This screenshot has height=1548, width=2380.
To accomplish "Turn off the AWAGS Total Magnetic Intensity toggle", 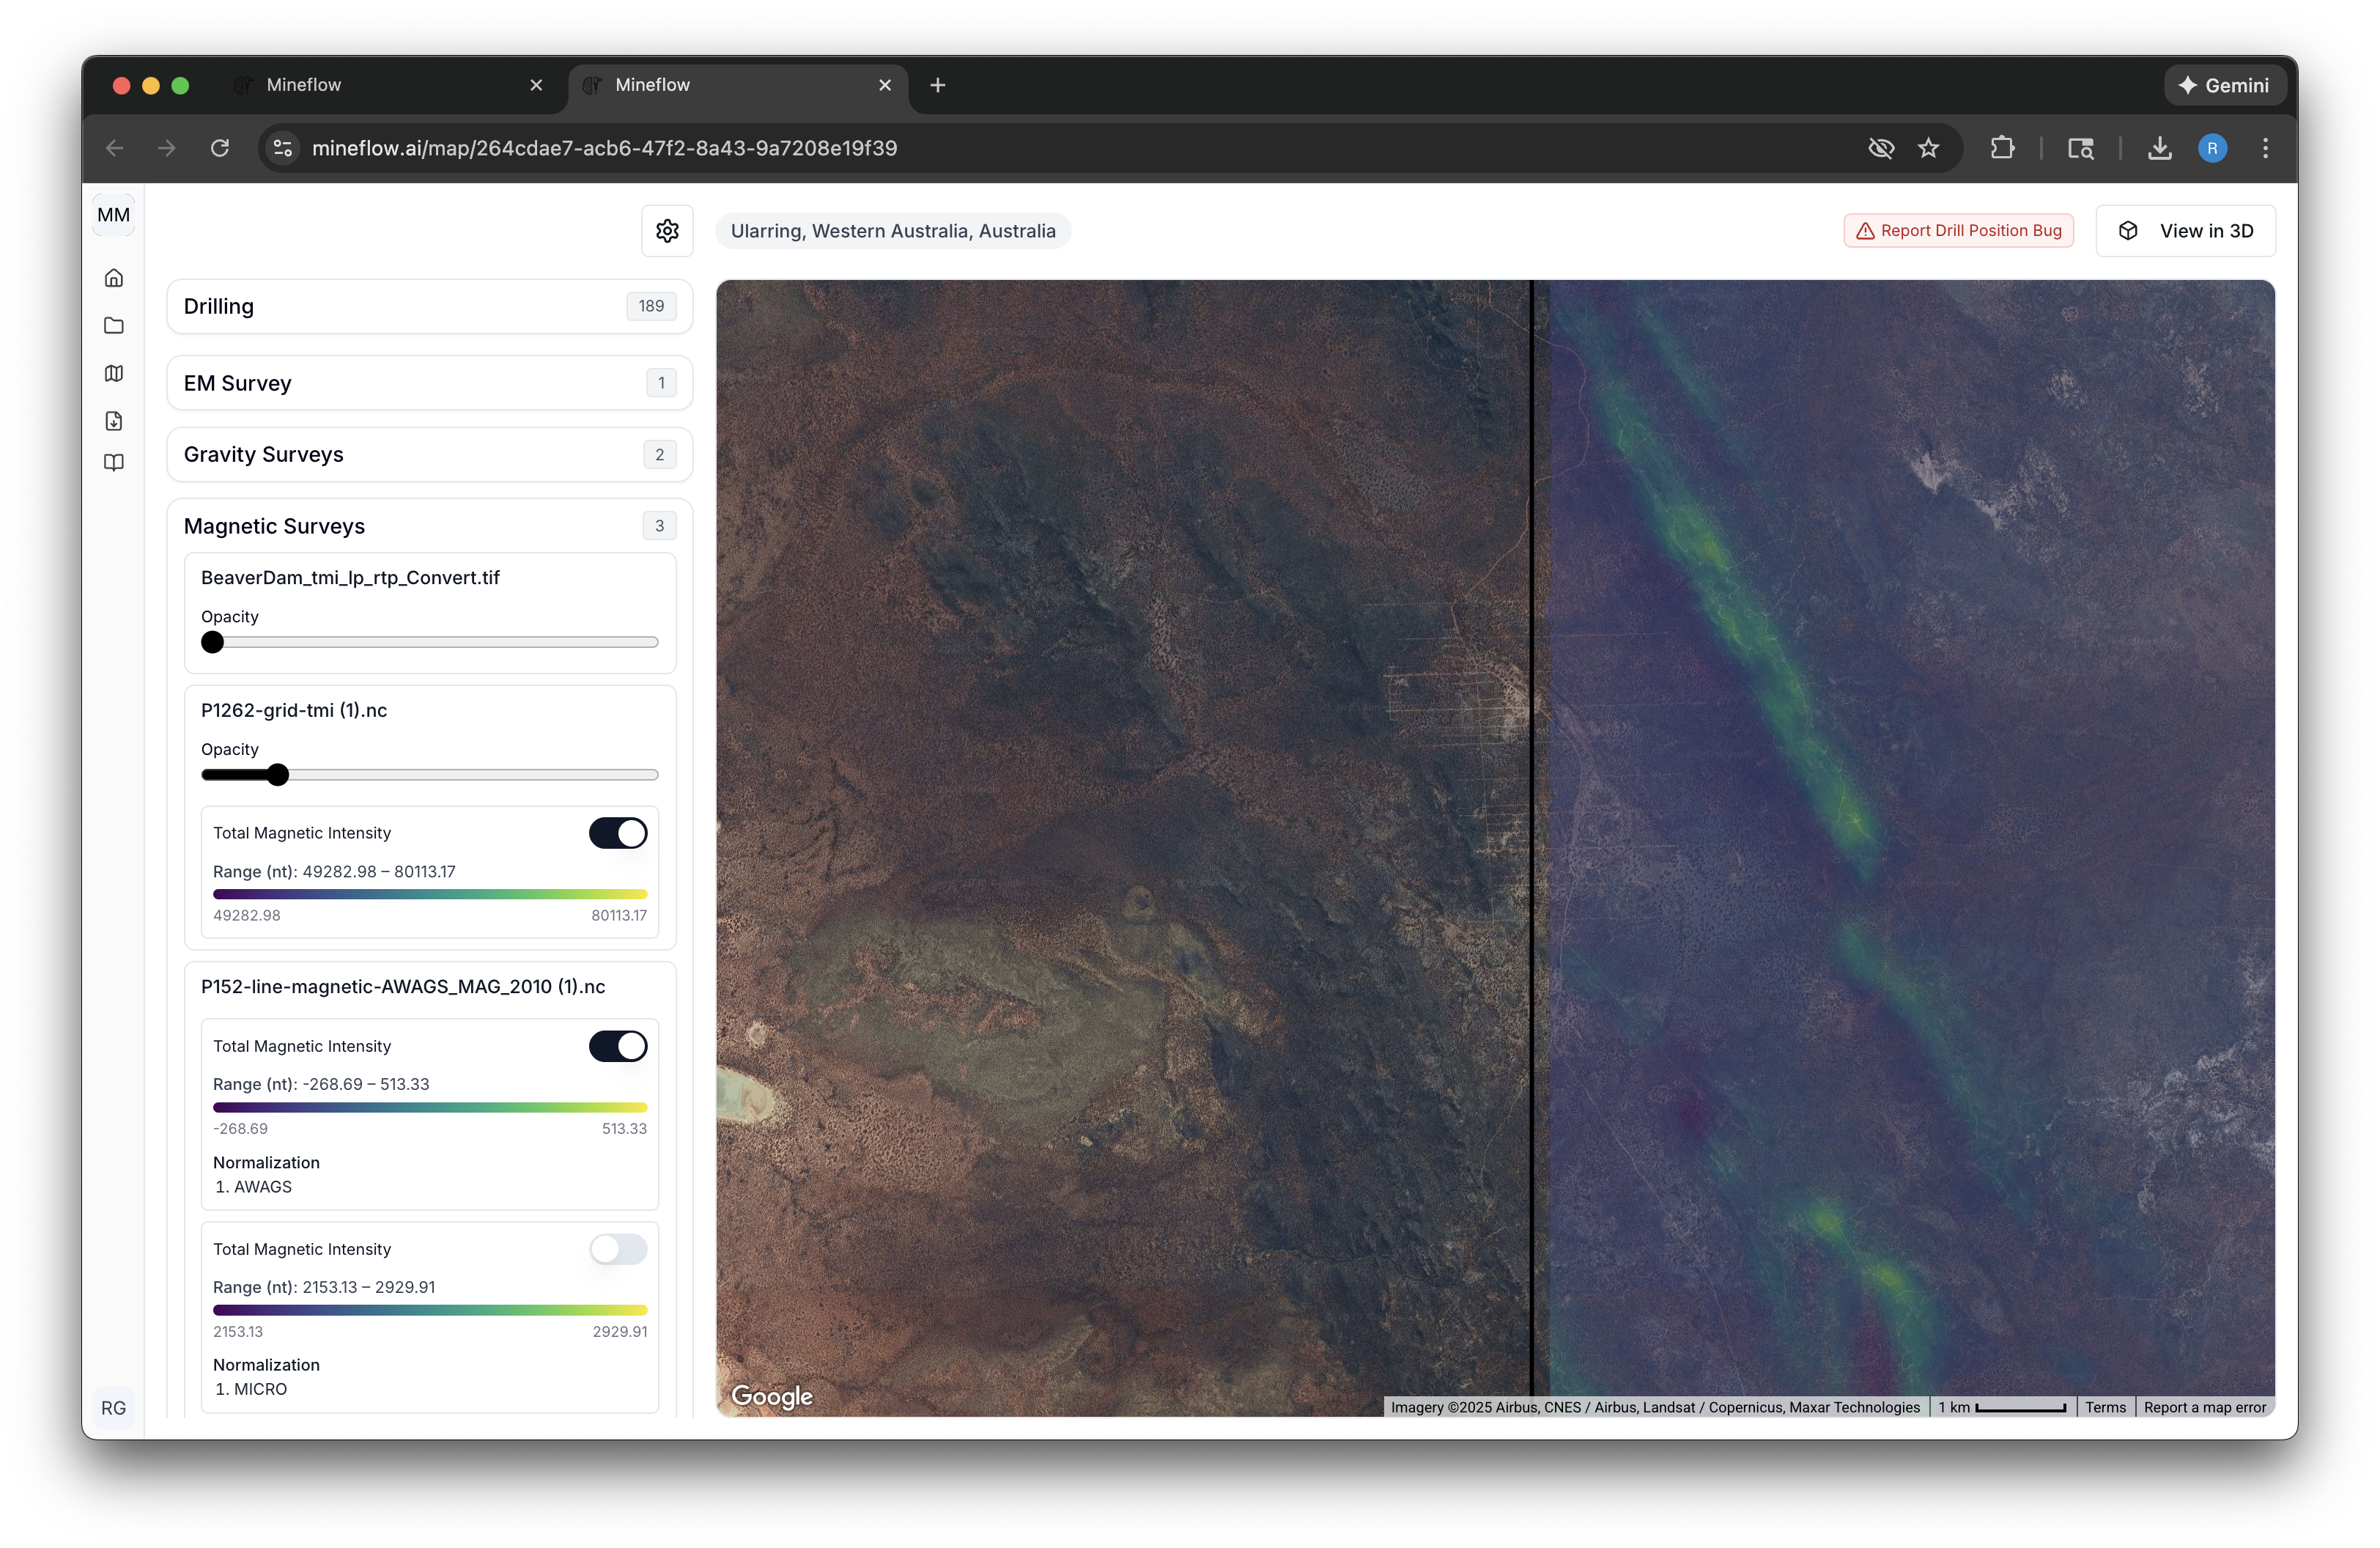I will pos(618,1045).
